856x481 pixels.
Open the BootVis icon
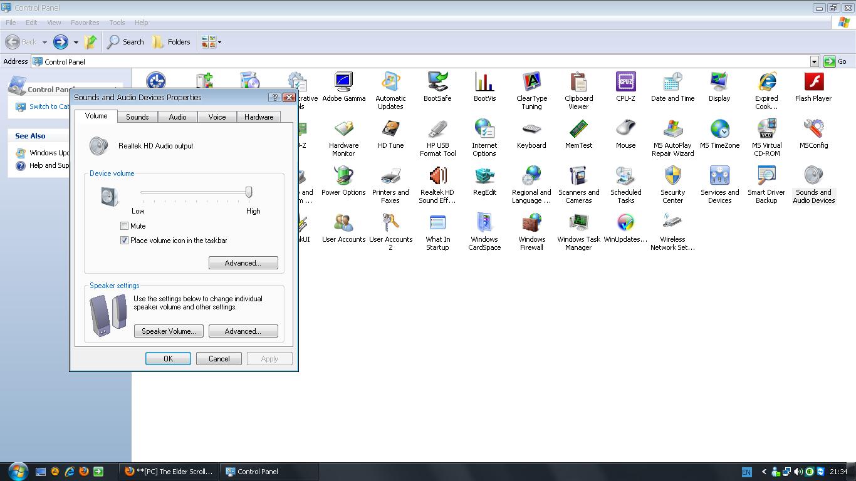click(x=484, y=87)
